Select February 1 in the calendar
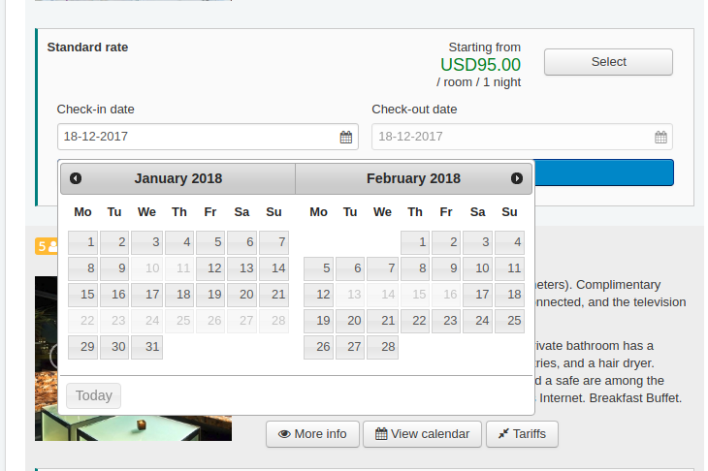The width and height of the screenshot is (708, 471). click(x=414, y=242)
